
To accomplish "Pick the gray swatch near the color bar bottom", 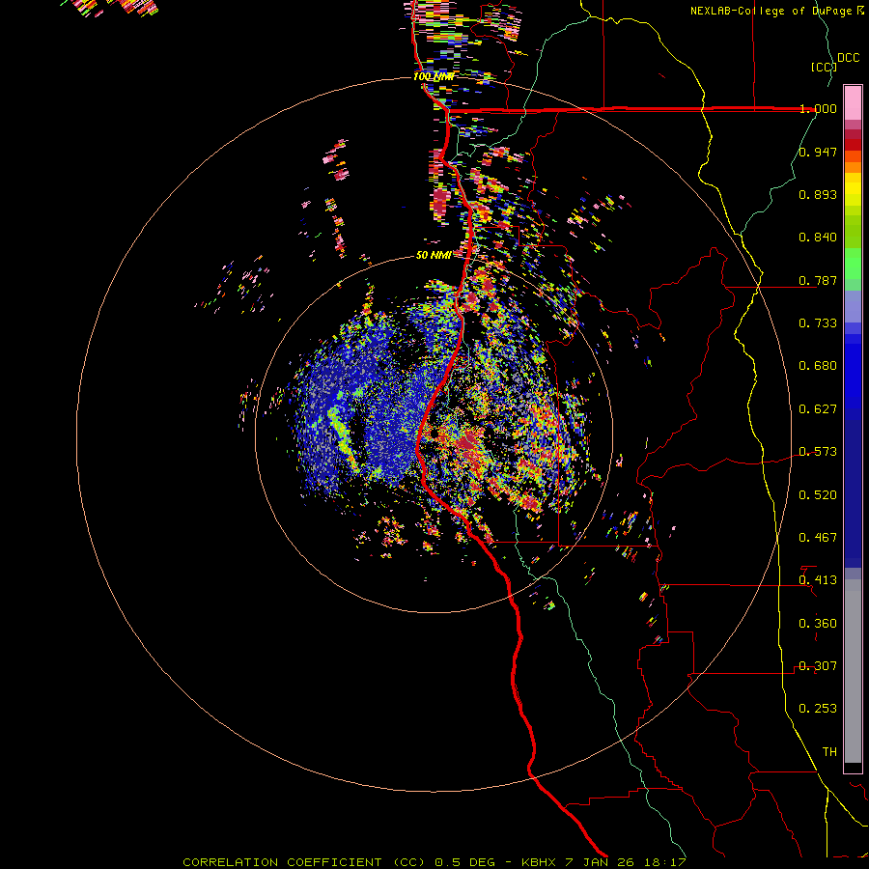I will coord(853,671).
